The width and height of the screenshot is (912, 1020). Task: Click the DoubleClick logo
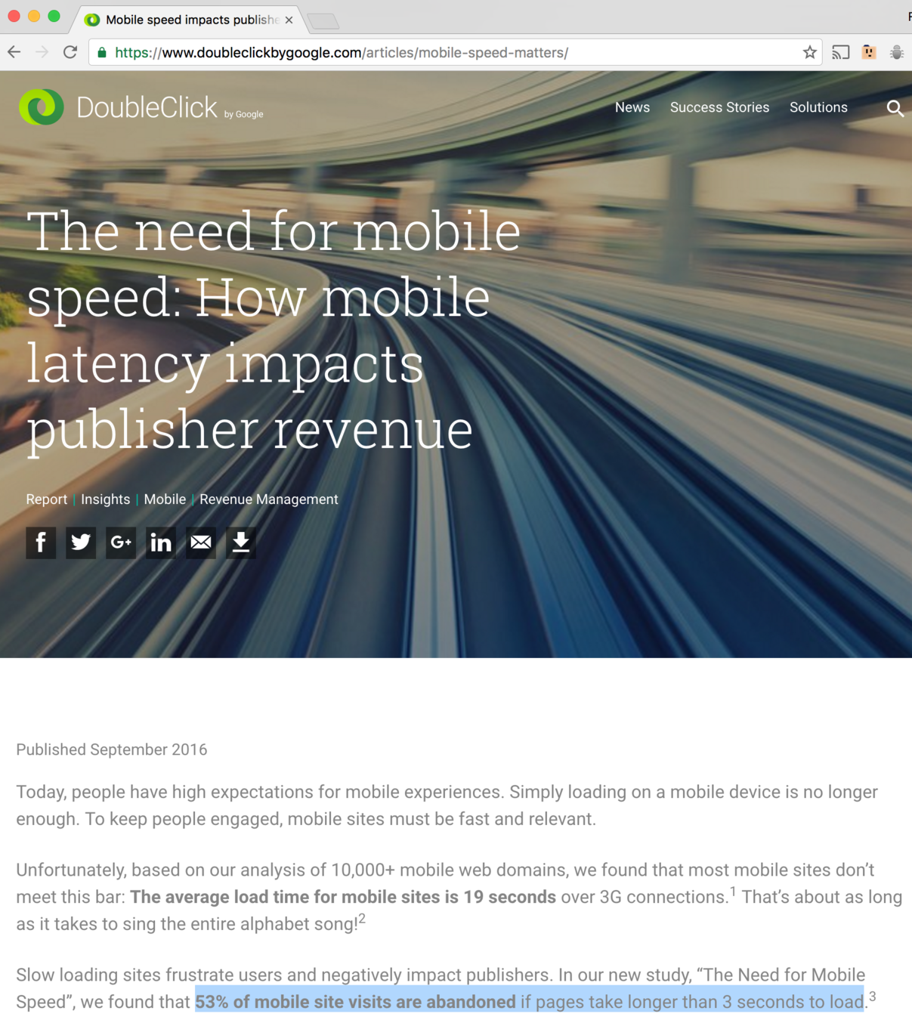[141, 107]
